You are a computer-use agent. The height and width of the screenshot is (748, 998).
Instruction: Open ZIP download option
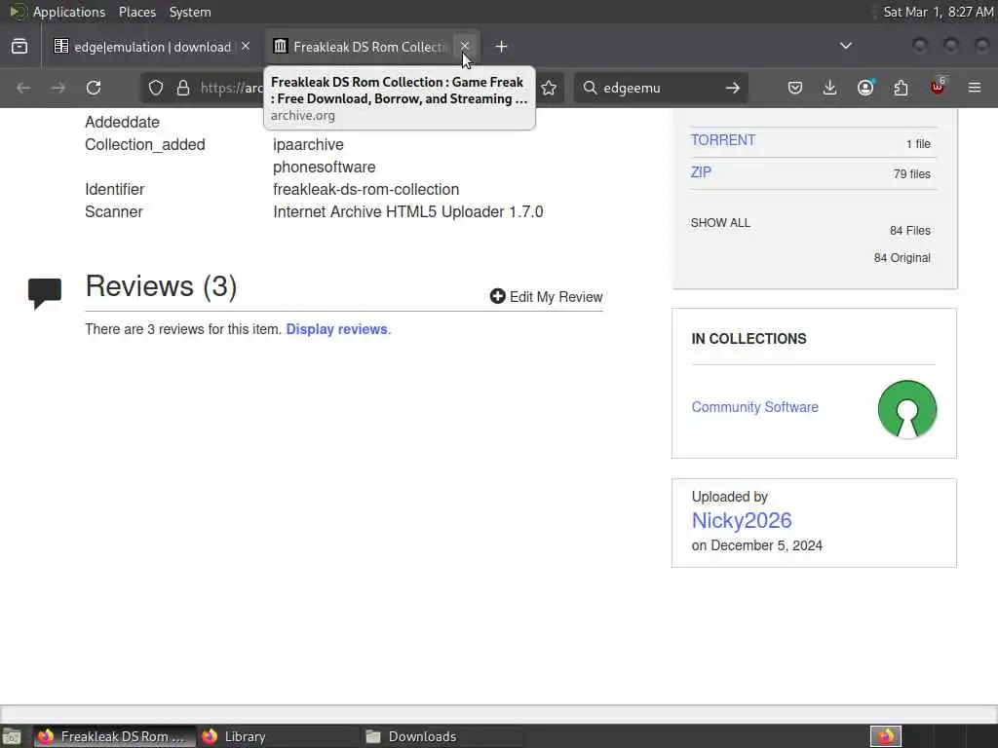pos(701,172)
